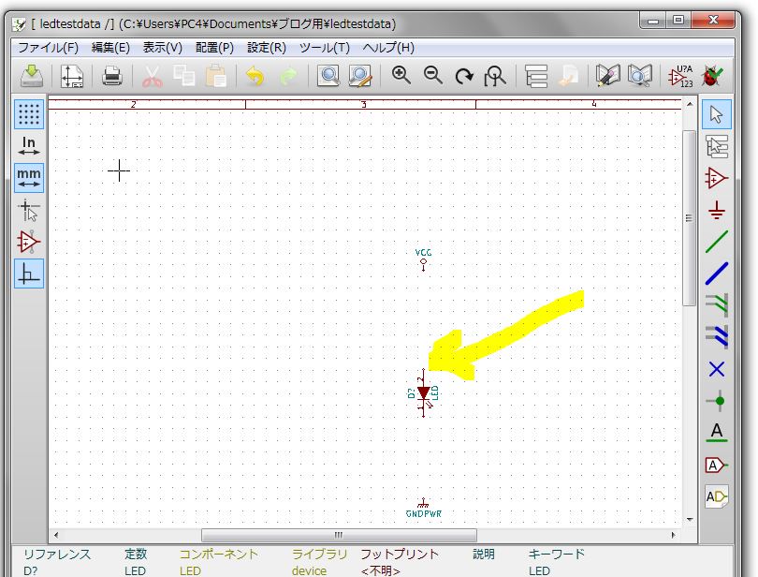Viewport: 758px width, 577px height.
Task: Click the scroll down arrow
Action: [690, 520]
